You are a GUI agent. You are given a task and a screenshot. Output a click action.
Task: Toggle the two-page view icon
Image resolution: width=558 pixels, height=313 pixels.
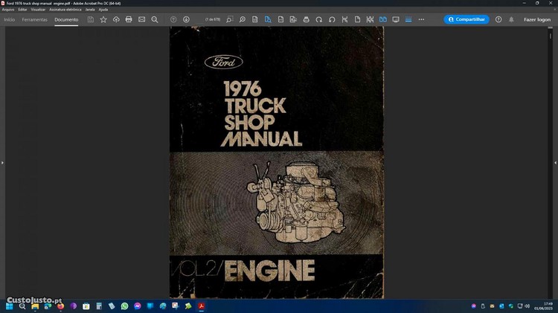(x=383, y=19)
